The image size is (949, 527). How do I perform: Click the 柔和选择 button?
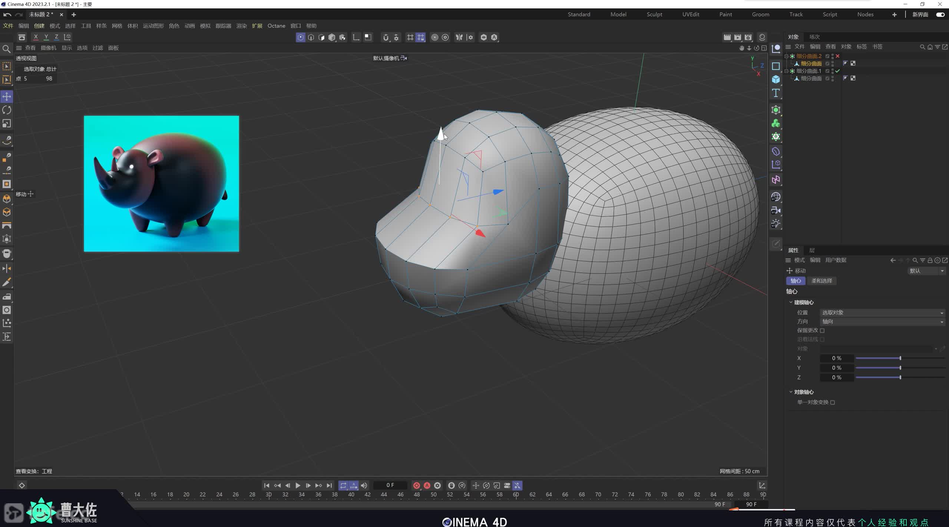[821, 281]
